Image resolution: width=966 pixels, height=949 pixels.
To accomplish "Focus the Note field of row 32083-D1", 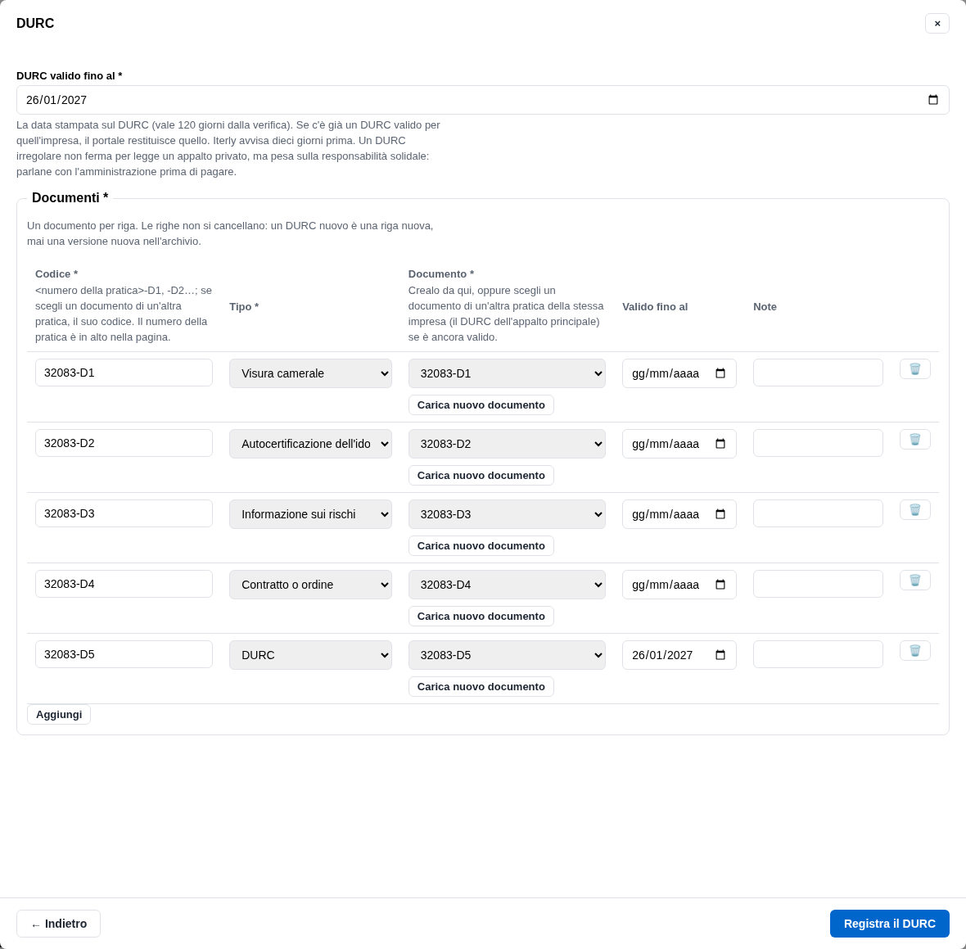I will point(818,373).
